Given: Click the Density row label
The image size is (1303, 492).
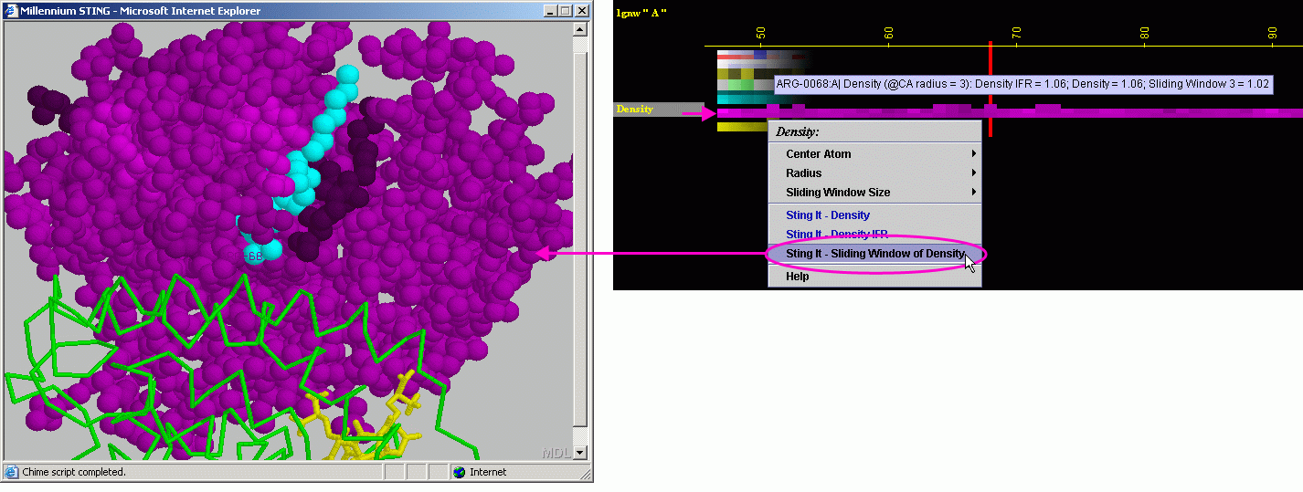Looking at the screenshot, I should pyautogui.click(x=634, y=110).
